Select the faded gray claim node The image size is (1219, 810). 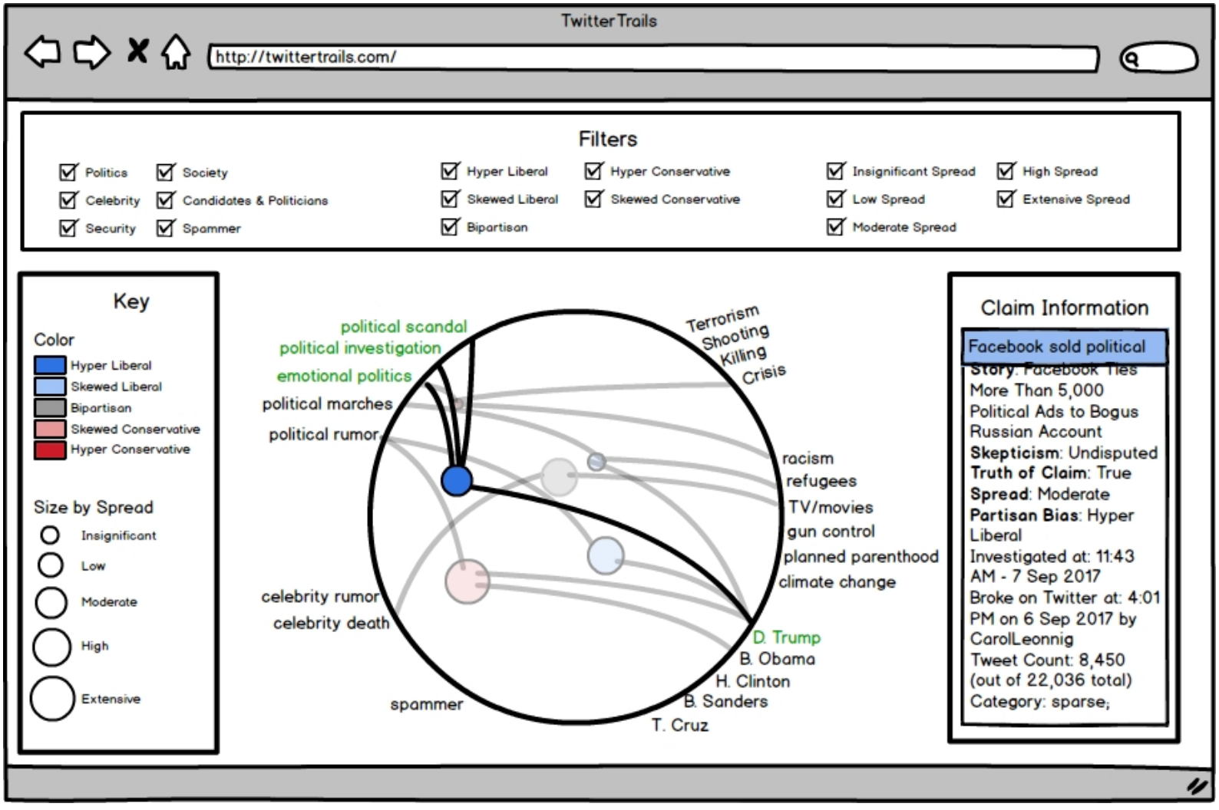pyautogui.click(x=559, y=477)
